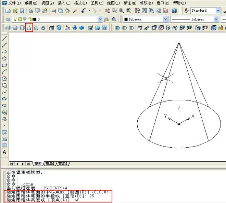Viewport: 226px width, 203px height.
Task: Select the Polyline tool
Action: point(4,52)
